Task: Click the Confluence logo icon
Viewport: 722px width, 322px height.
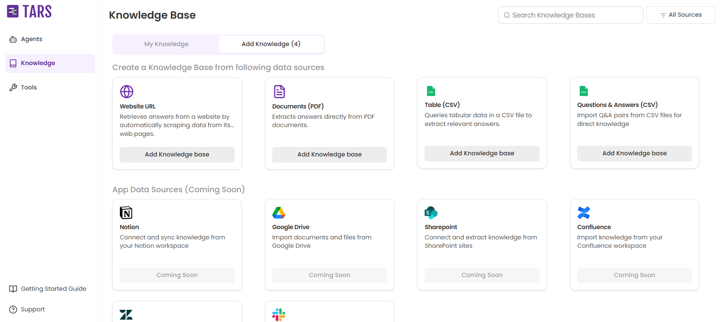Action: coord(583,213)
